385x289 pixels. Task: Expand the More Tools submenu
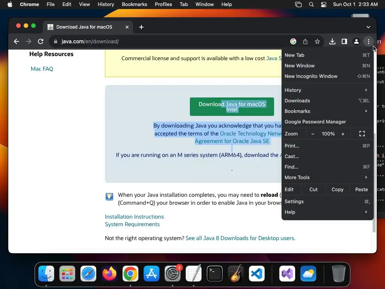pyautogui.click(x=327, y=178)
